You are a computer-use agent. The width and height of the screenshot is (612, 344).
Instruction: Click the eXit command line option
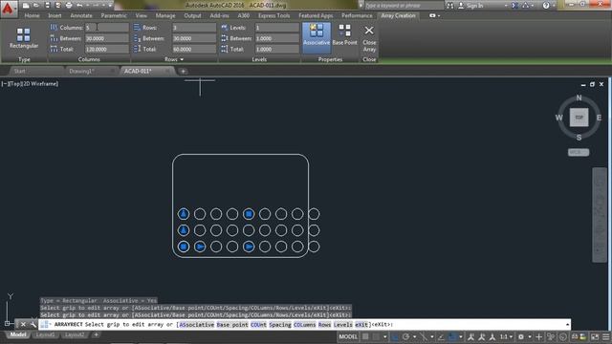[361, 325]
